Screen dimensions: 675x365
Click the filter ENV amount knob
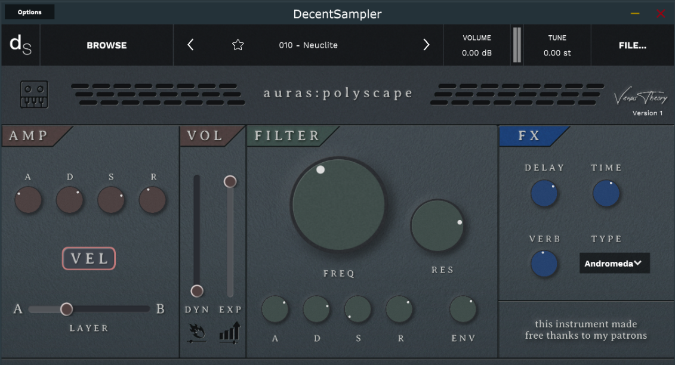click(x=463, y=310)
